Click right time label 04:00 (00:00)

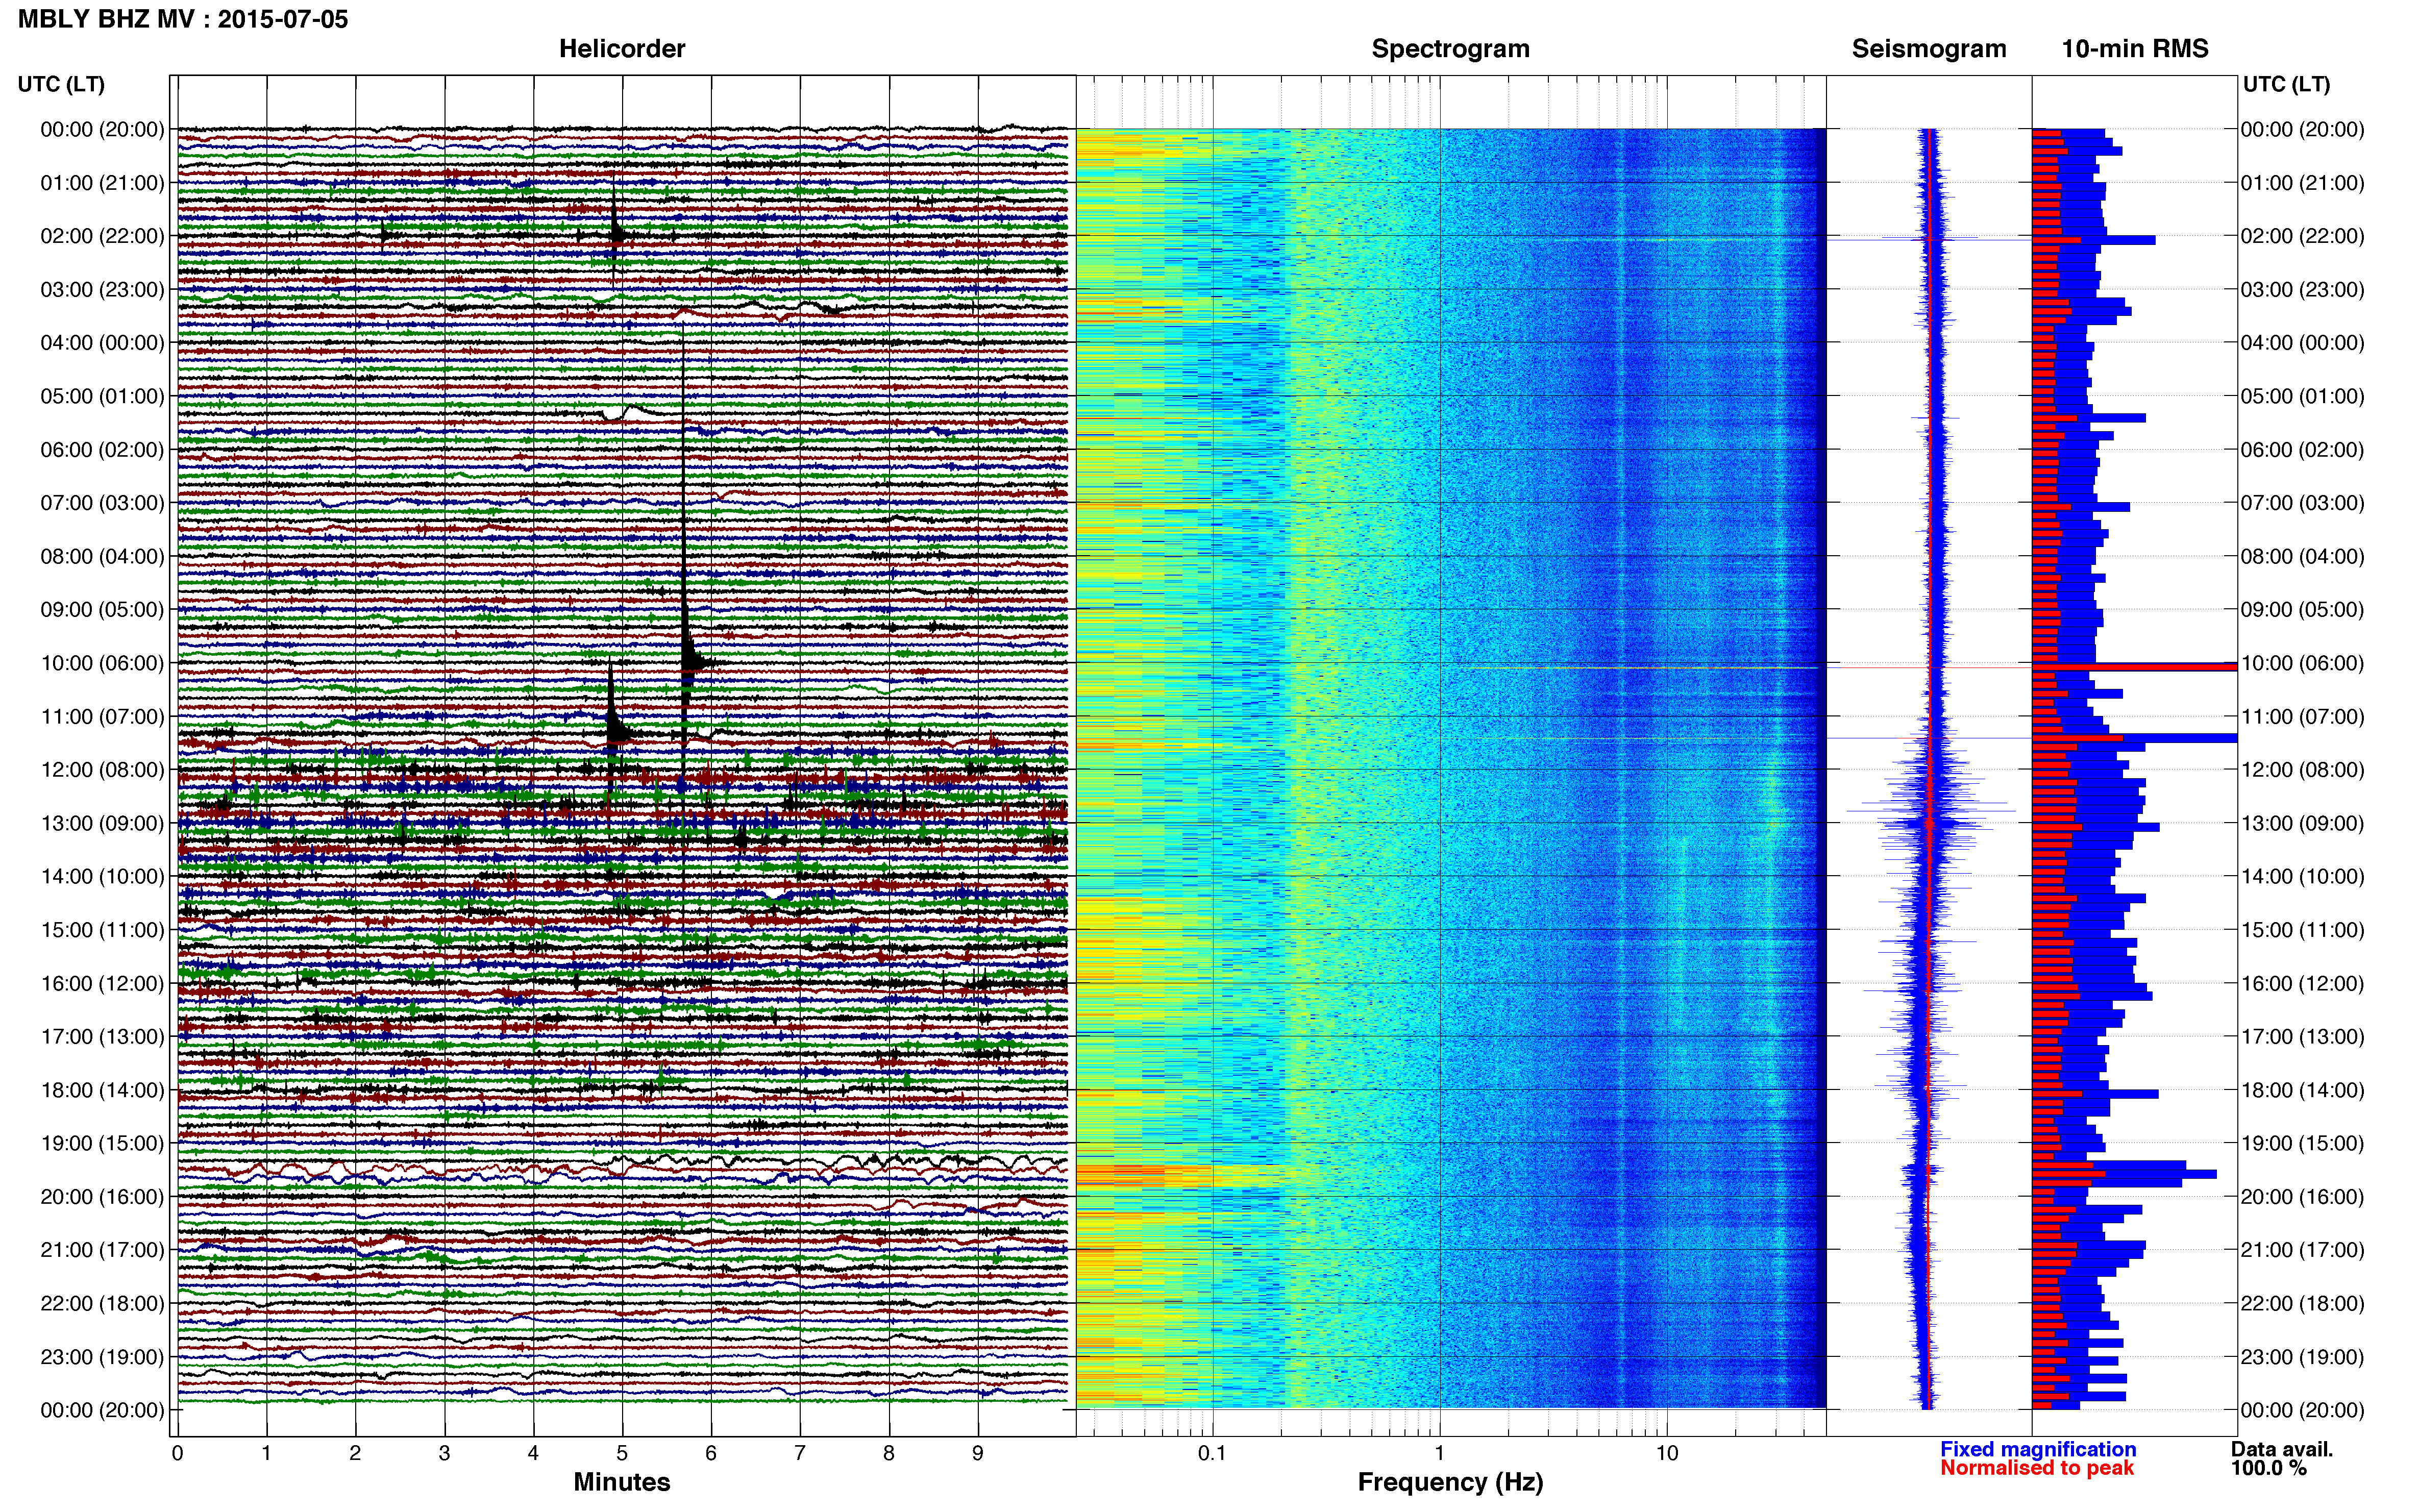(x=2302, y=343)
